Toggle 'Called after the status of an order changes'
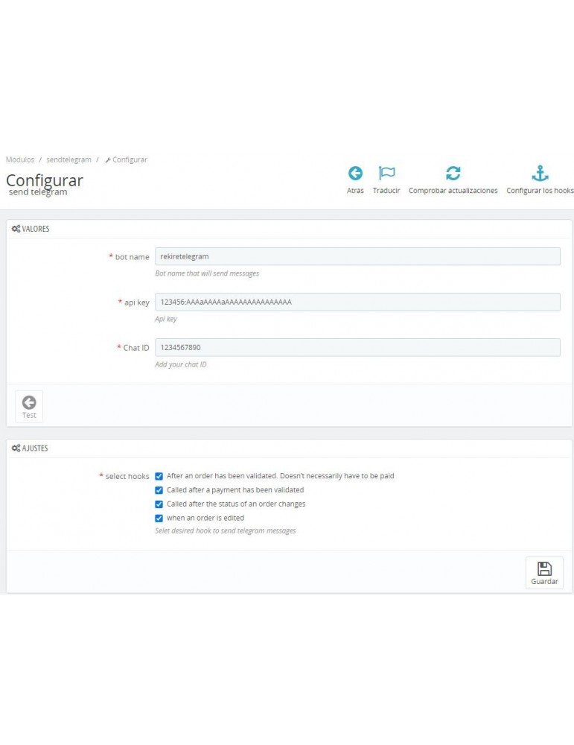 pos(159,504)
